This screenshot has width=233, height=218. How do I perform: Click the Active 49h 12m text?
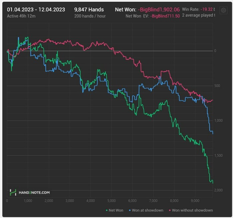coord(21,16)
